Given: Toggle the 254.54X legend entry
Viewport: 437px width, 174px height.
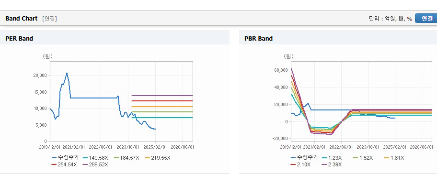Looking at the screenshot, I should tap(64, 164).
